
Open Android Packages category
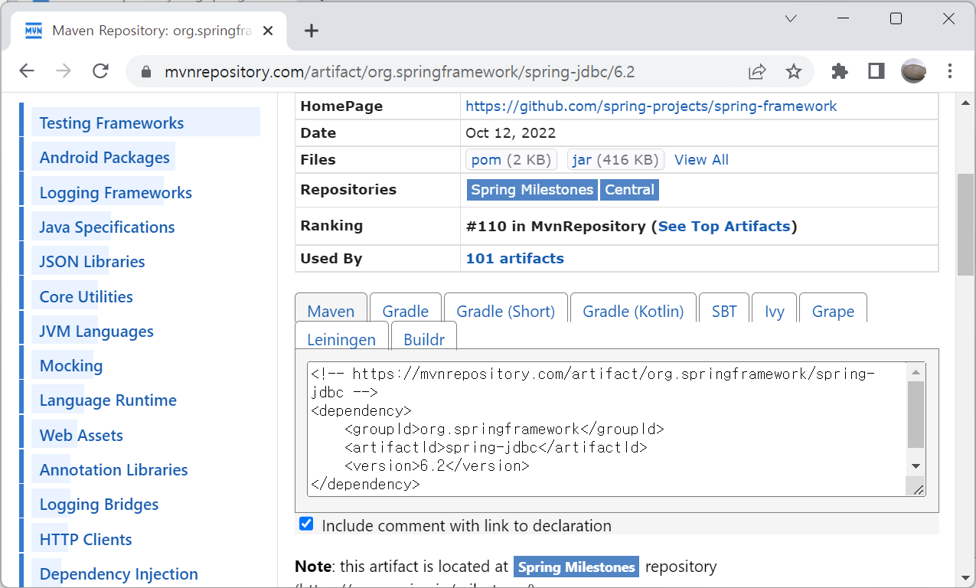coord(105,158)
